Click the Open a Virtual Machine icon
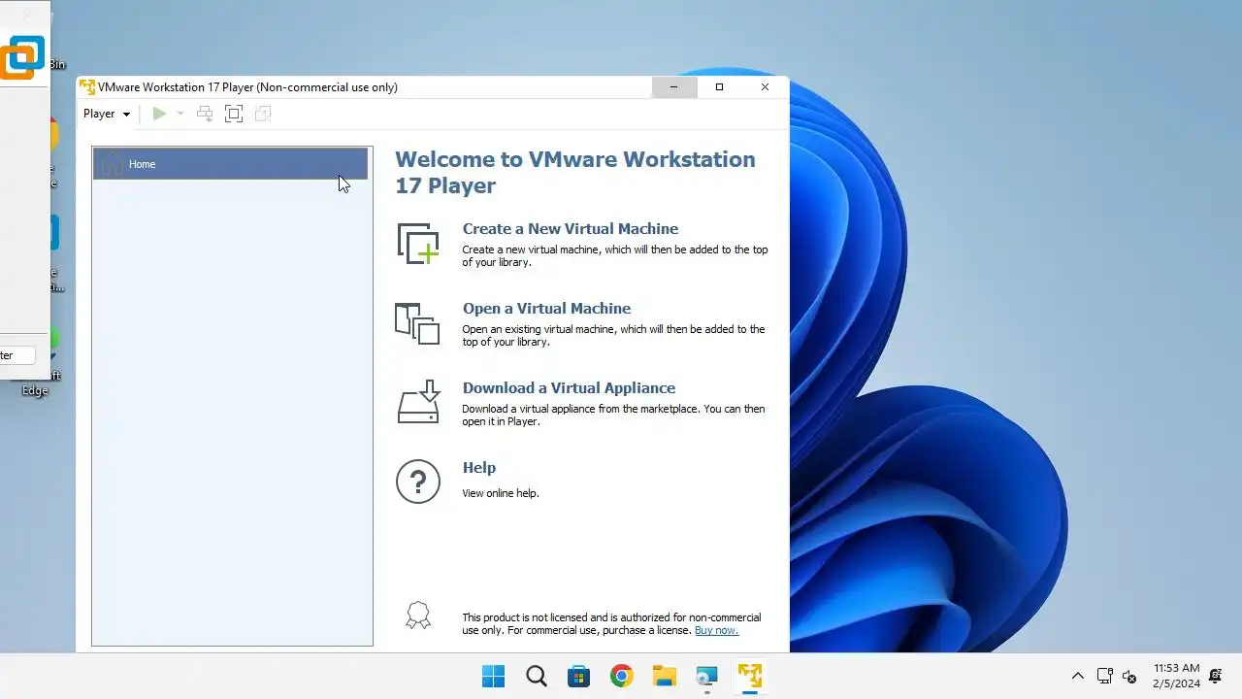1242x699 pixels. coord(418,323)
